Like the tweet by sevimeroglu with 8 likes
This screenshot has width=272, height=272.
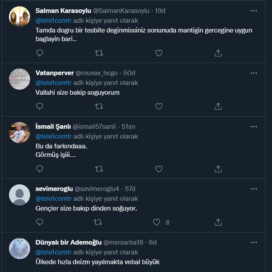point(157,222)
